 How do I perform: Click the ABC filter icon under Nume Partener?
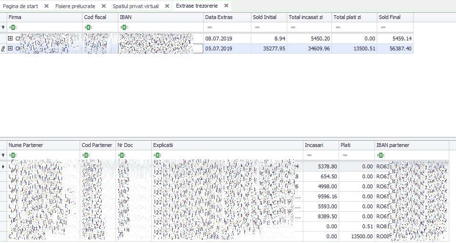tap(13, 155)
